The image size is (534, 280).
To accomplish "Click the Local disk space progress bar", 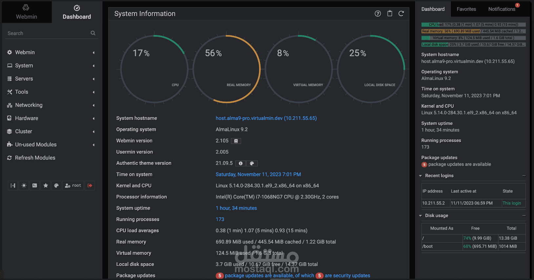I will (474, 45).
